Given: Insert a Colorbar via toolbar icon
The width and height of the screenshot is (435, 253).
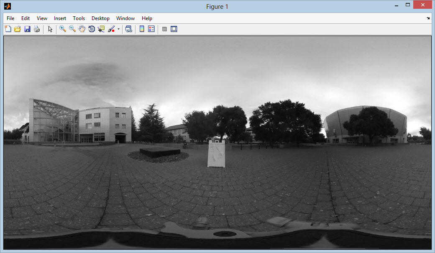Looking at the screenshot, I should point(142,29).
